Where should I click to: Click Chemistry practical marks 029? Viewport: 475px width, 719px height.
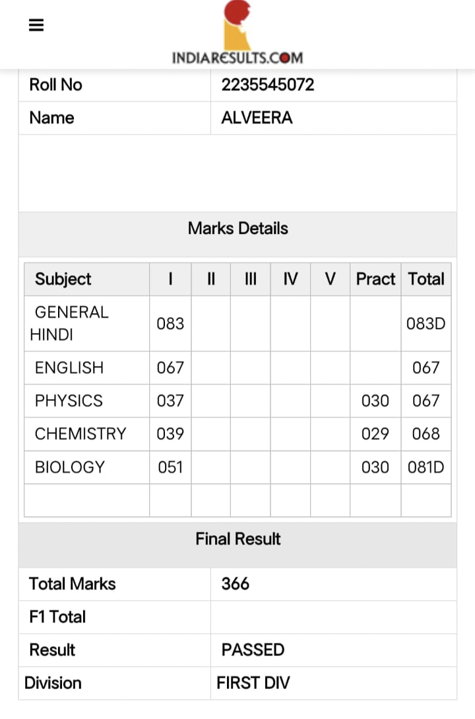click(375, 434)
